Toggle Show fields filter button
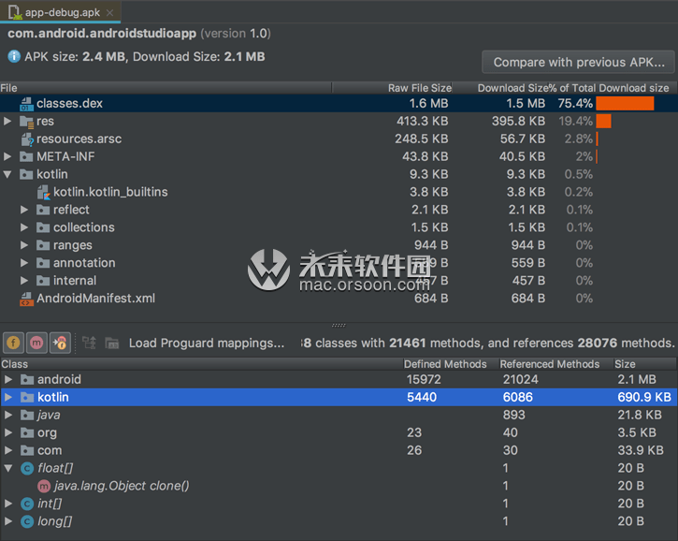The height and width of the screenshot is (541, 678). [13, 344]
